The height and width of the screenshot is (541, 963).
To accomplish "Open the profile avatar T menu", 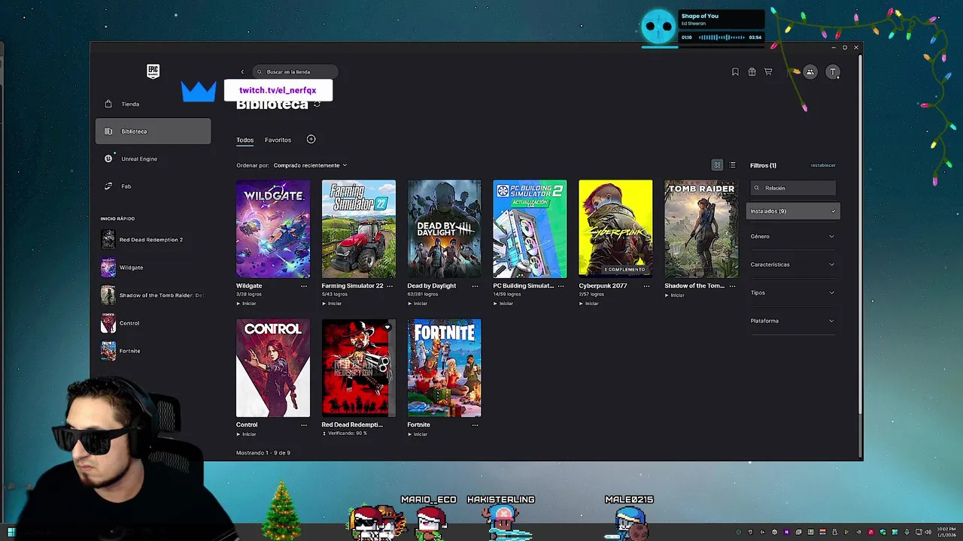I will (x=832, y=72).
